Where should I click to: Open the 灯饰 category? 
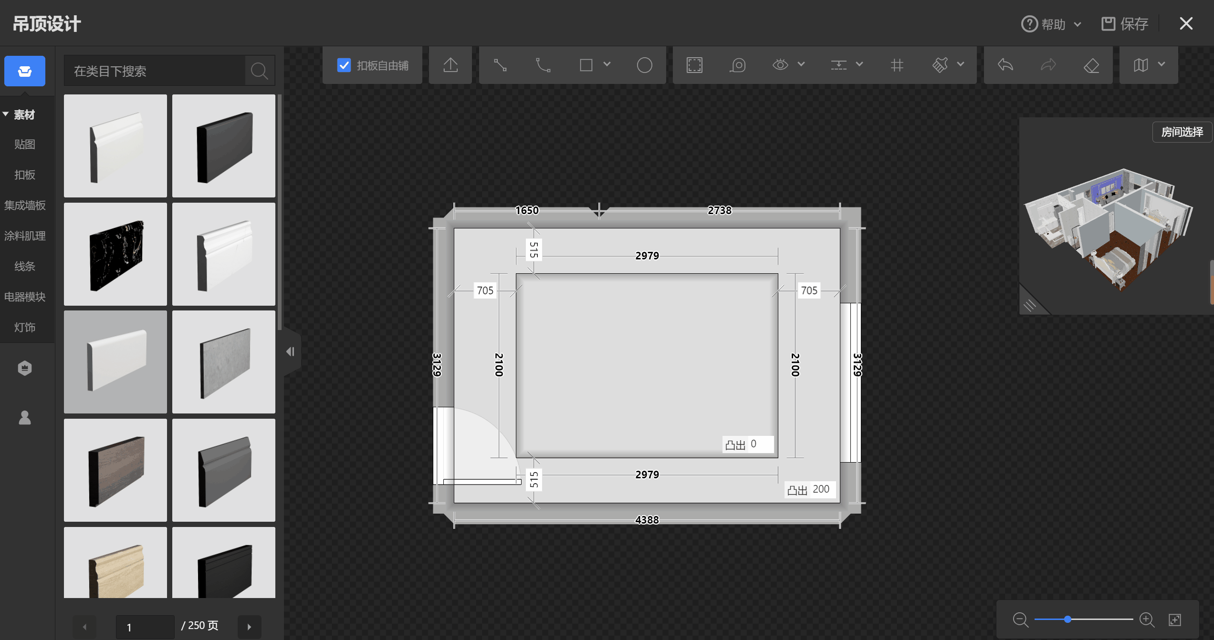(25, 327)
